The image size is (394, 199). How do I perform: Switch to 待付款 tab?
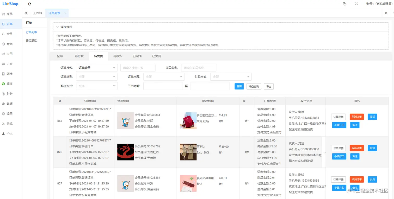(79, 56)
